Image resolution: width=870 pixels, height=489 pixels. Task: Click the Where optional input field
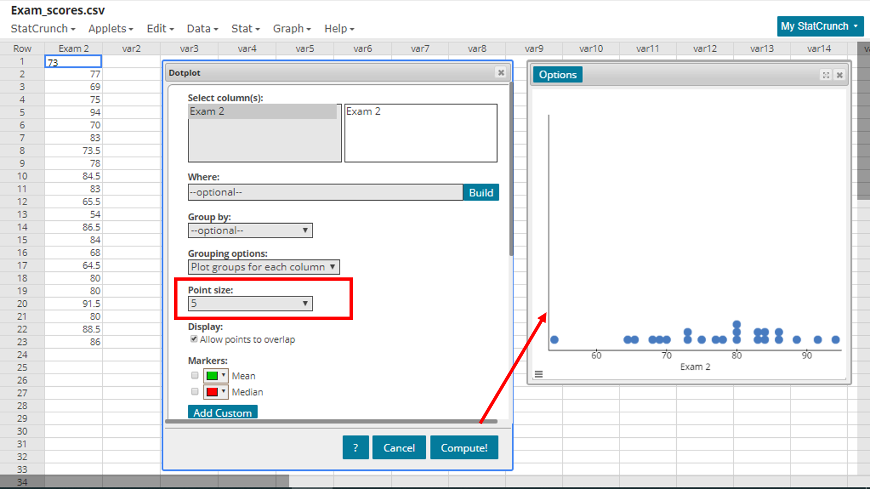(325, 193)
